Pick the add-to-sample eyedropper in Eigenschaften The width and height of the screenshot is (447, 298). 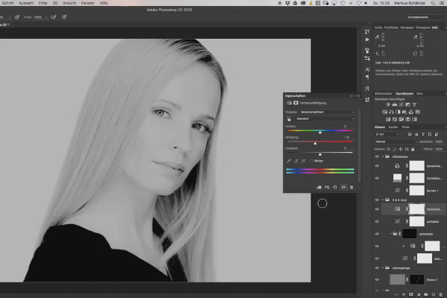coord(296,161)
